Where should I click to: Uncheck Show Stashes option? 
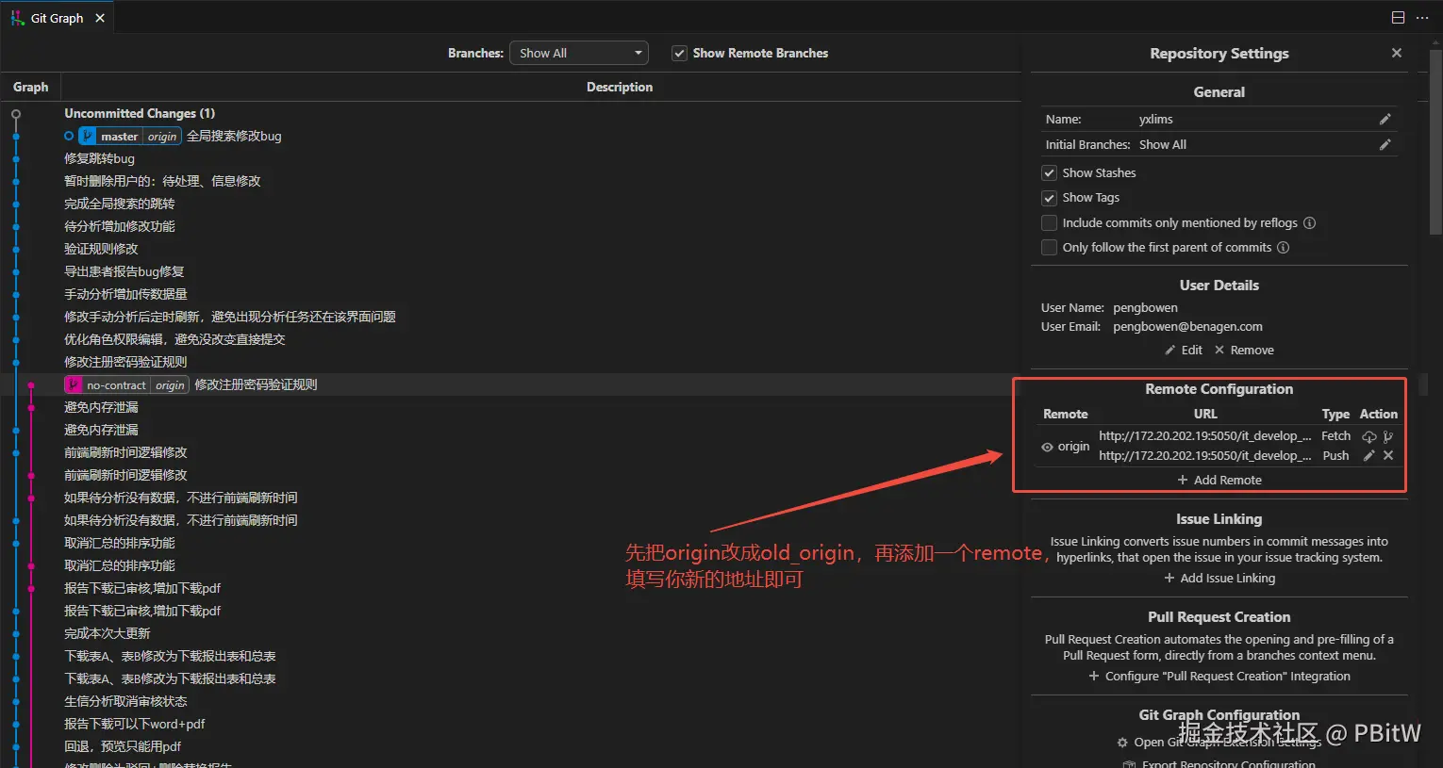[x=1049, y=173]
